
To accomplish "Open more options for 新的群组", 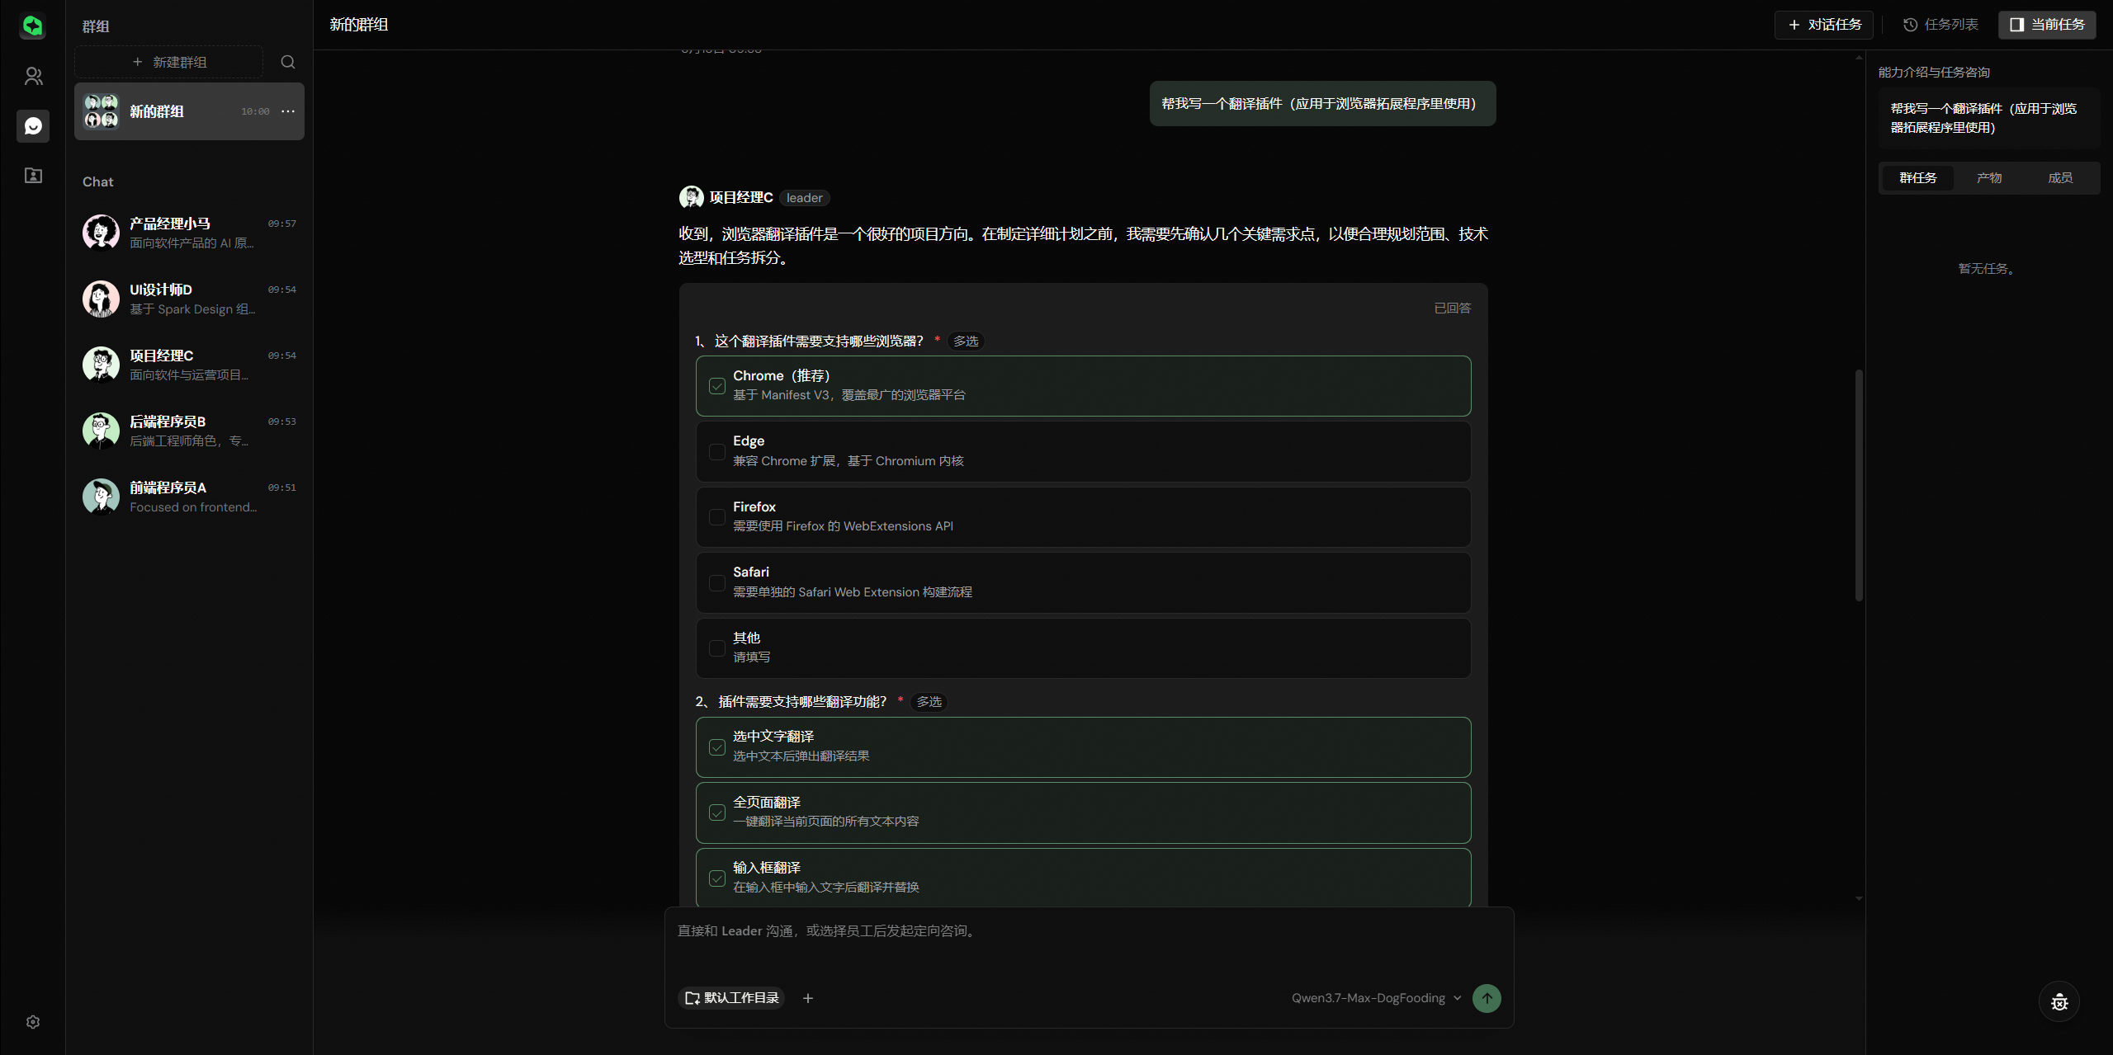I will point(288,111).
